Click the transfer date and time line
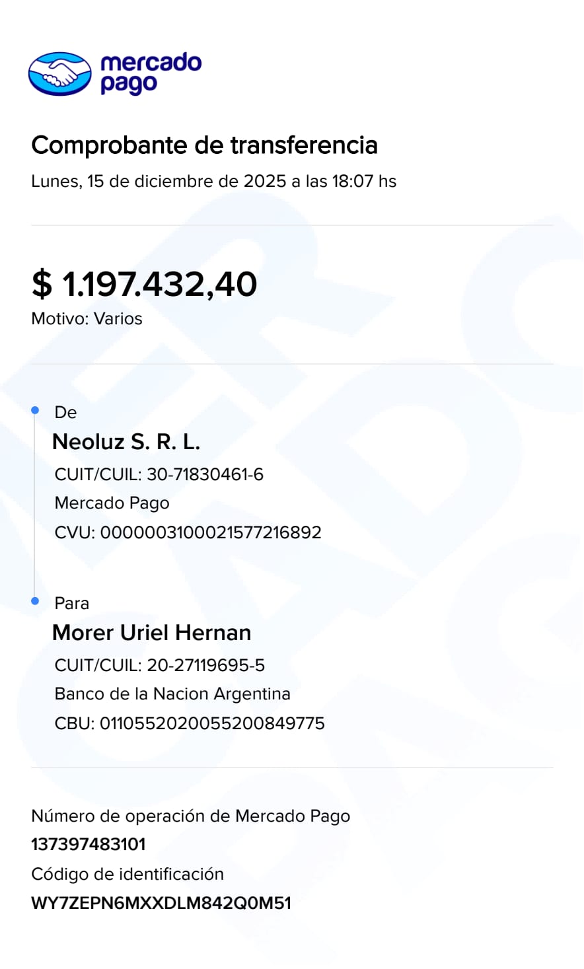The width and height of the screenshot is (584, 969). [213, 181]
